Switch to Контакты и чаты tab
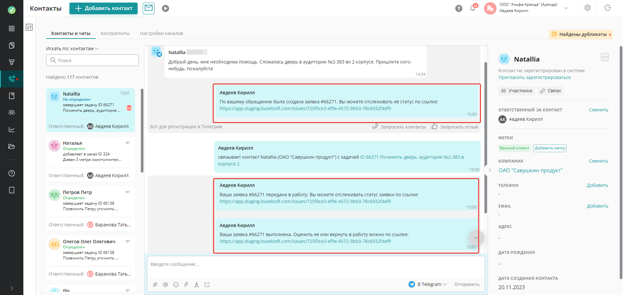Screen dimensions: 623x295 [x=71, y=33]
